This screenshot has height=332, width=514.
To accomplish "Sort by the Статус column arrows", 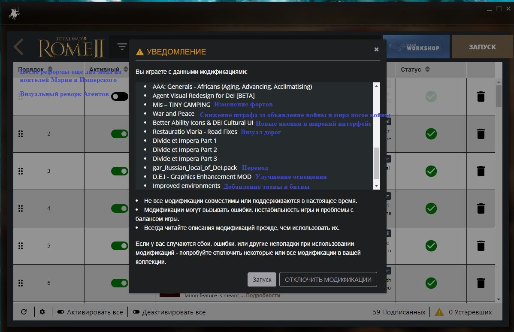I will point(427,69).
